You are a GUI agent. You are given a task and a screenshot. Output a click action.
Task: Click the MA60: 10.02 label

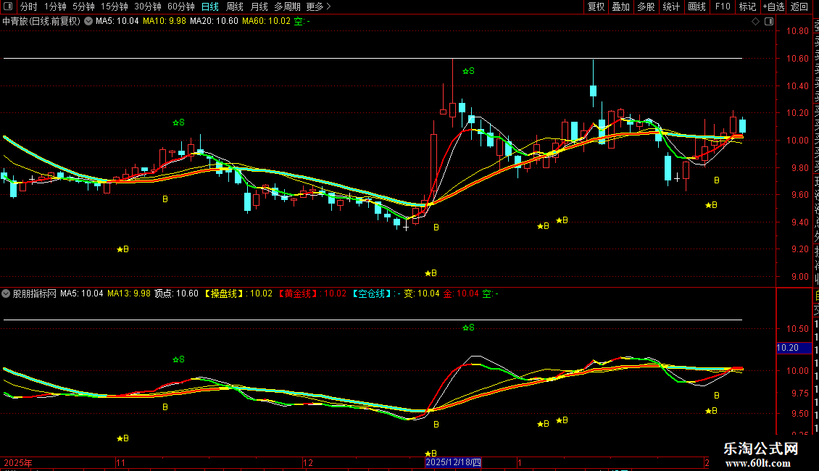[266, 21]
